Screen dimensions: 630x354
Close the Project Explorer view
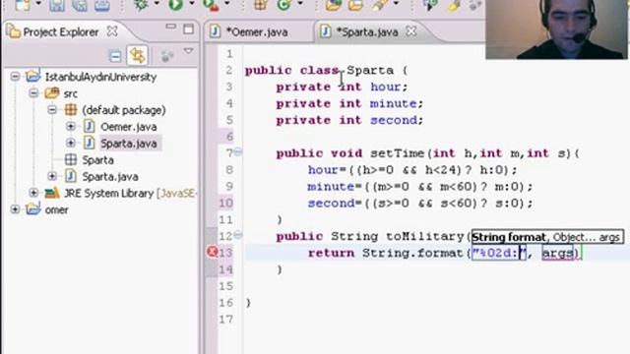(112, 31)
